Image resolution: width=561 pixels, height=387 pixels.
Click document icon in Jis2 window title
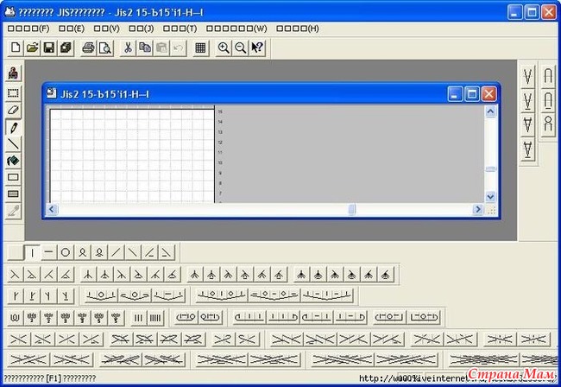coord(52,93)
